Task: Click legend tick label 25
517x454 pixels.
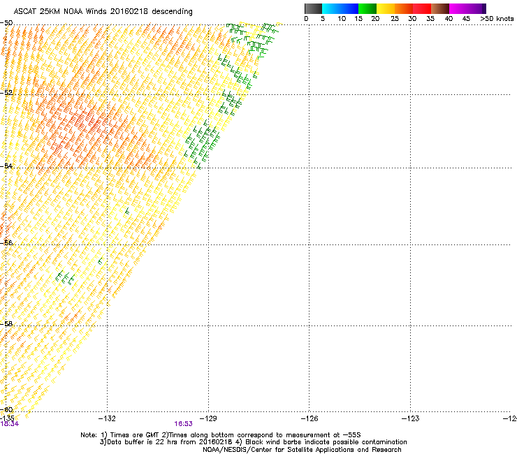Action: (395, 19)
